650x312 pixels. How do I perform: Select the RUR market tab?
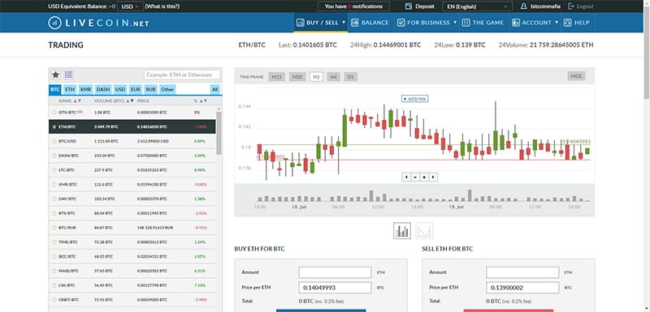(151, 89)
